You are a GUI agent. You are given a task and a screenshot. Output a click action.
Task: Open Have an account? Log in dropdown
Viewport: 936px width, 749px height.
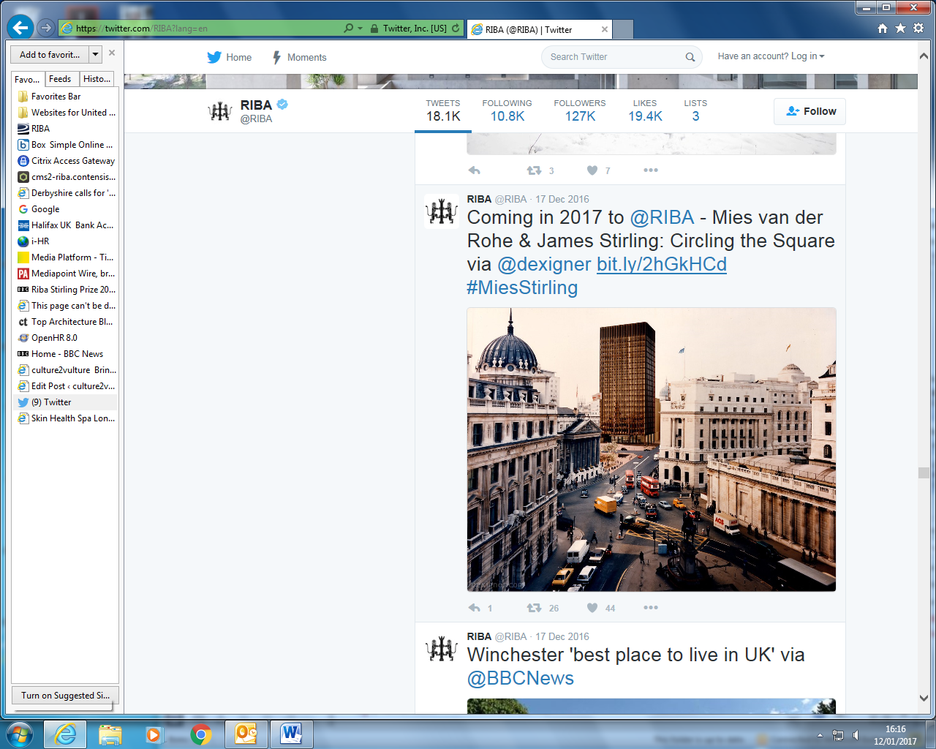coord(771,56)
